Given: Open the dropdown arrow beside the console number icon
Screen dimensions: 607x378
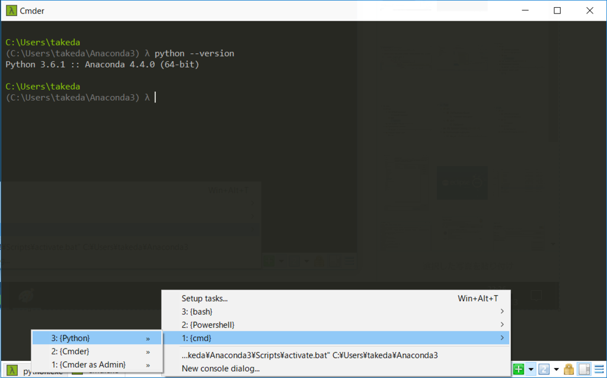Looking at the screenshot, I should point(556,370).
